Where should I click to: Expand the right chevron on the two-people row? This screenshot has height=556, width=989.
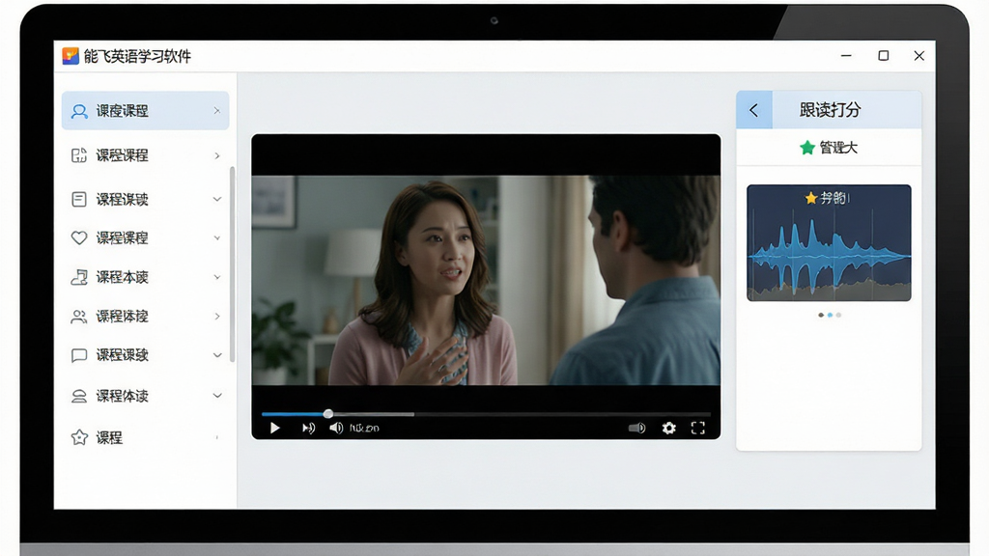[x=217, y=317]
